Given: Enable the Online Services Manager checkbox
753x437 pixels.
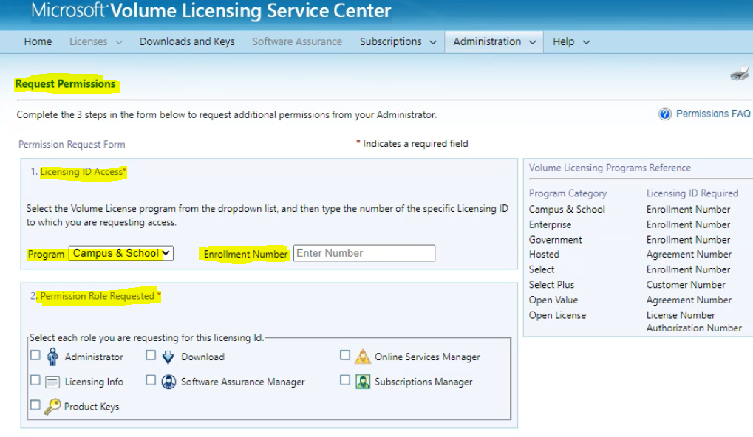Looking at the screenshot, I should (x=345, y=356).
